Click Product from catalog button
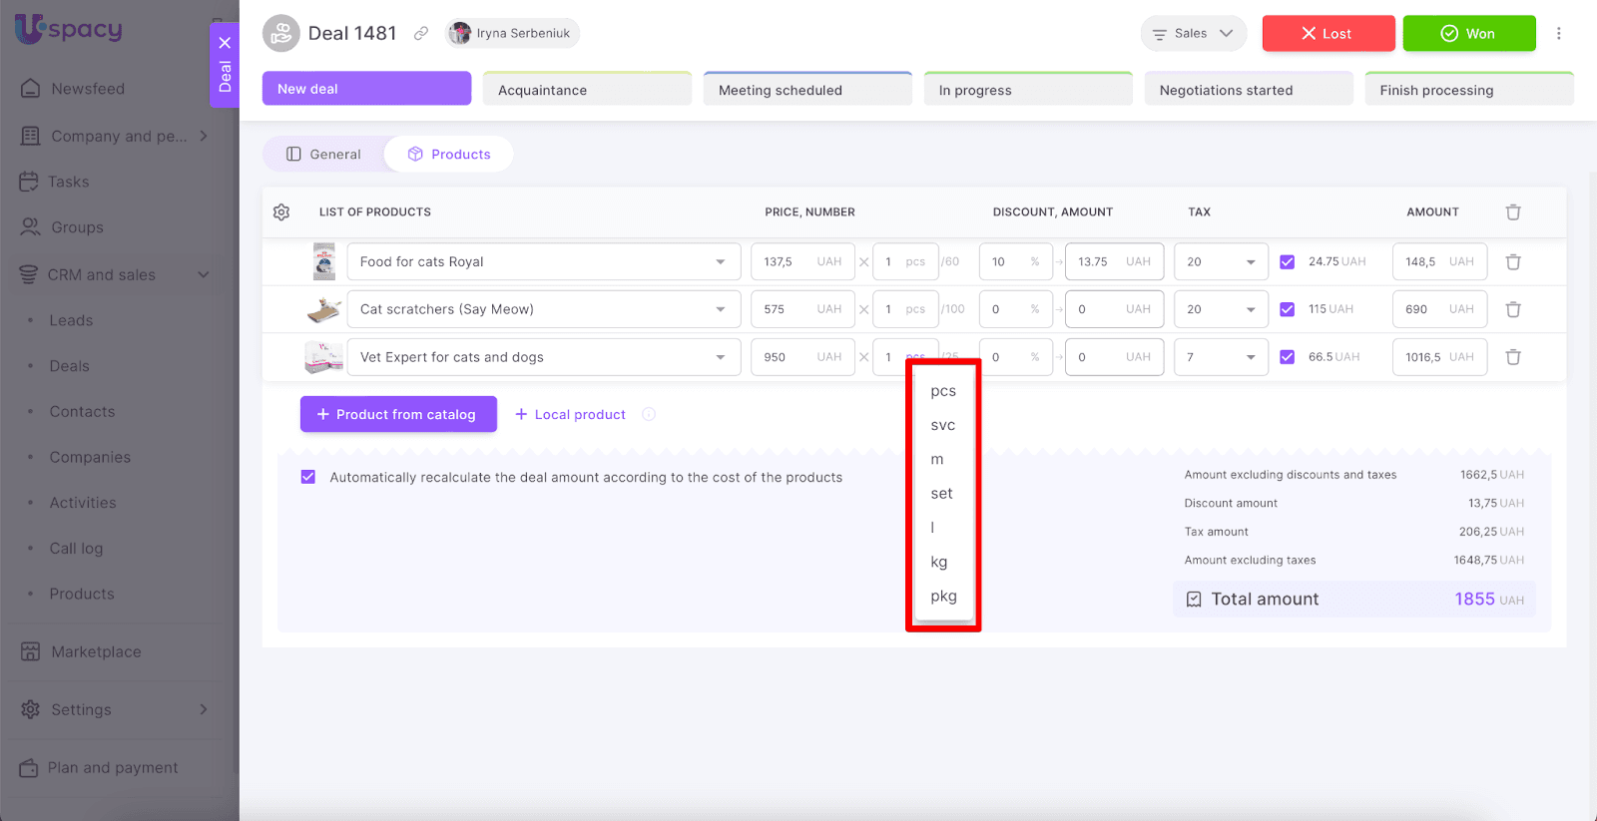 tap(398, 415)
